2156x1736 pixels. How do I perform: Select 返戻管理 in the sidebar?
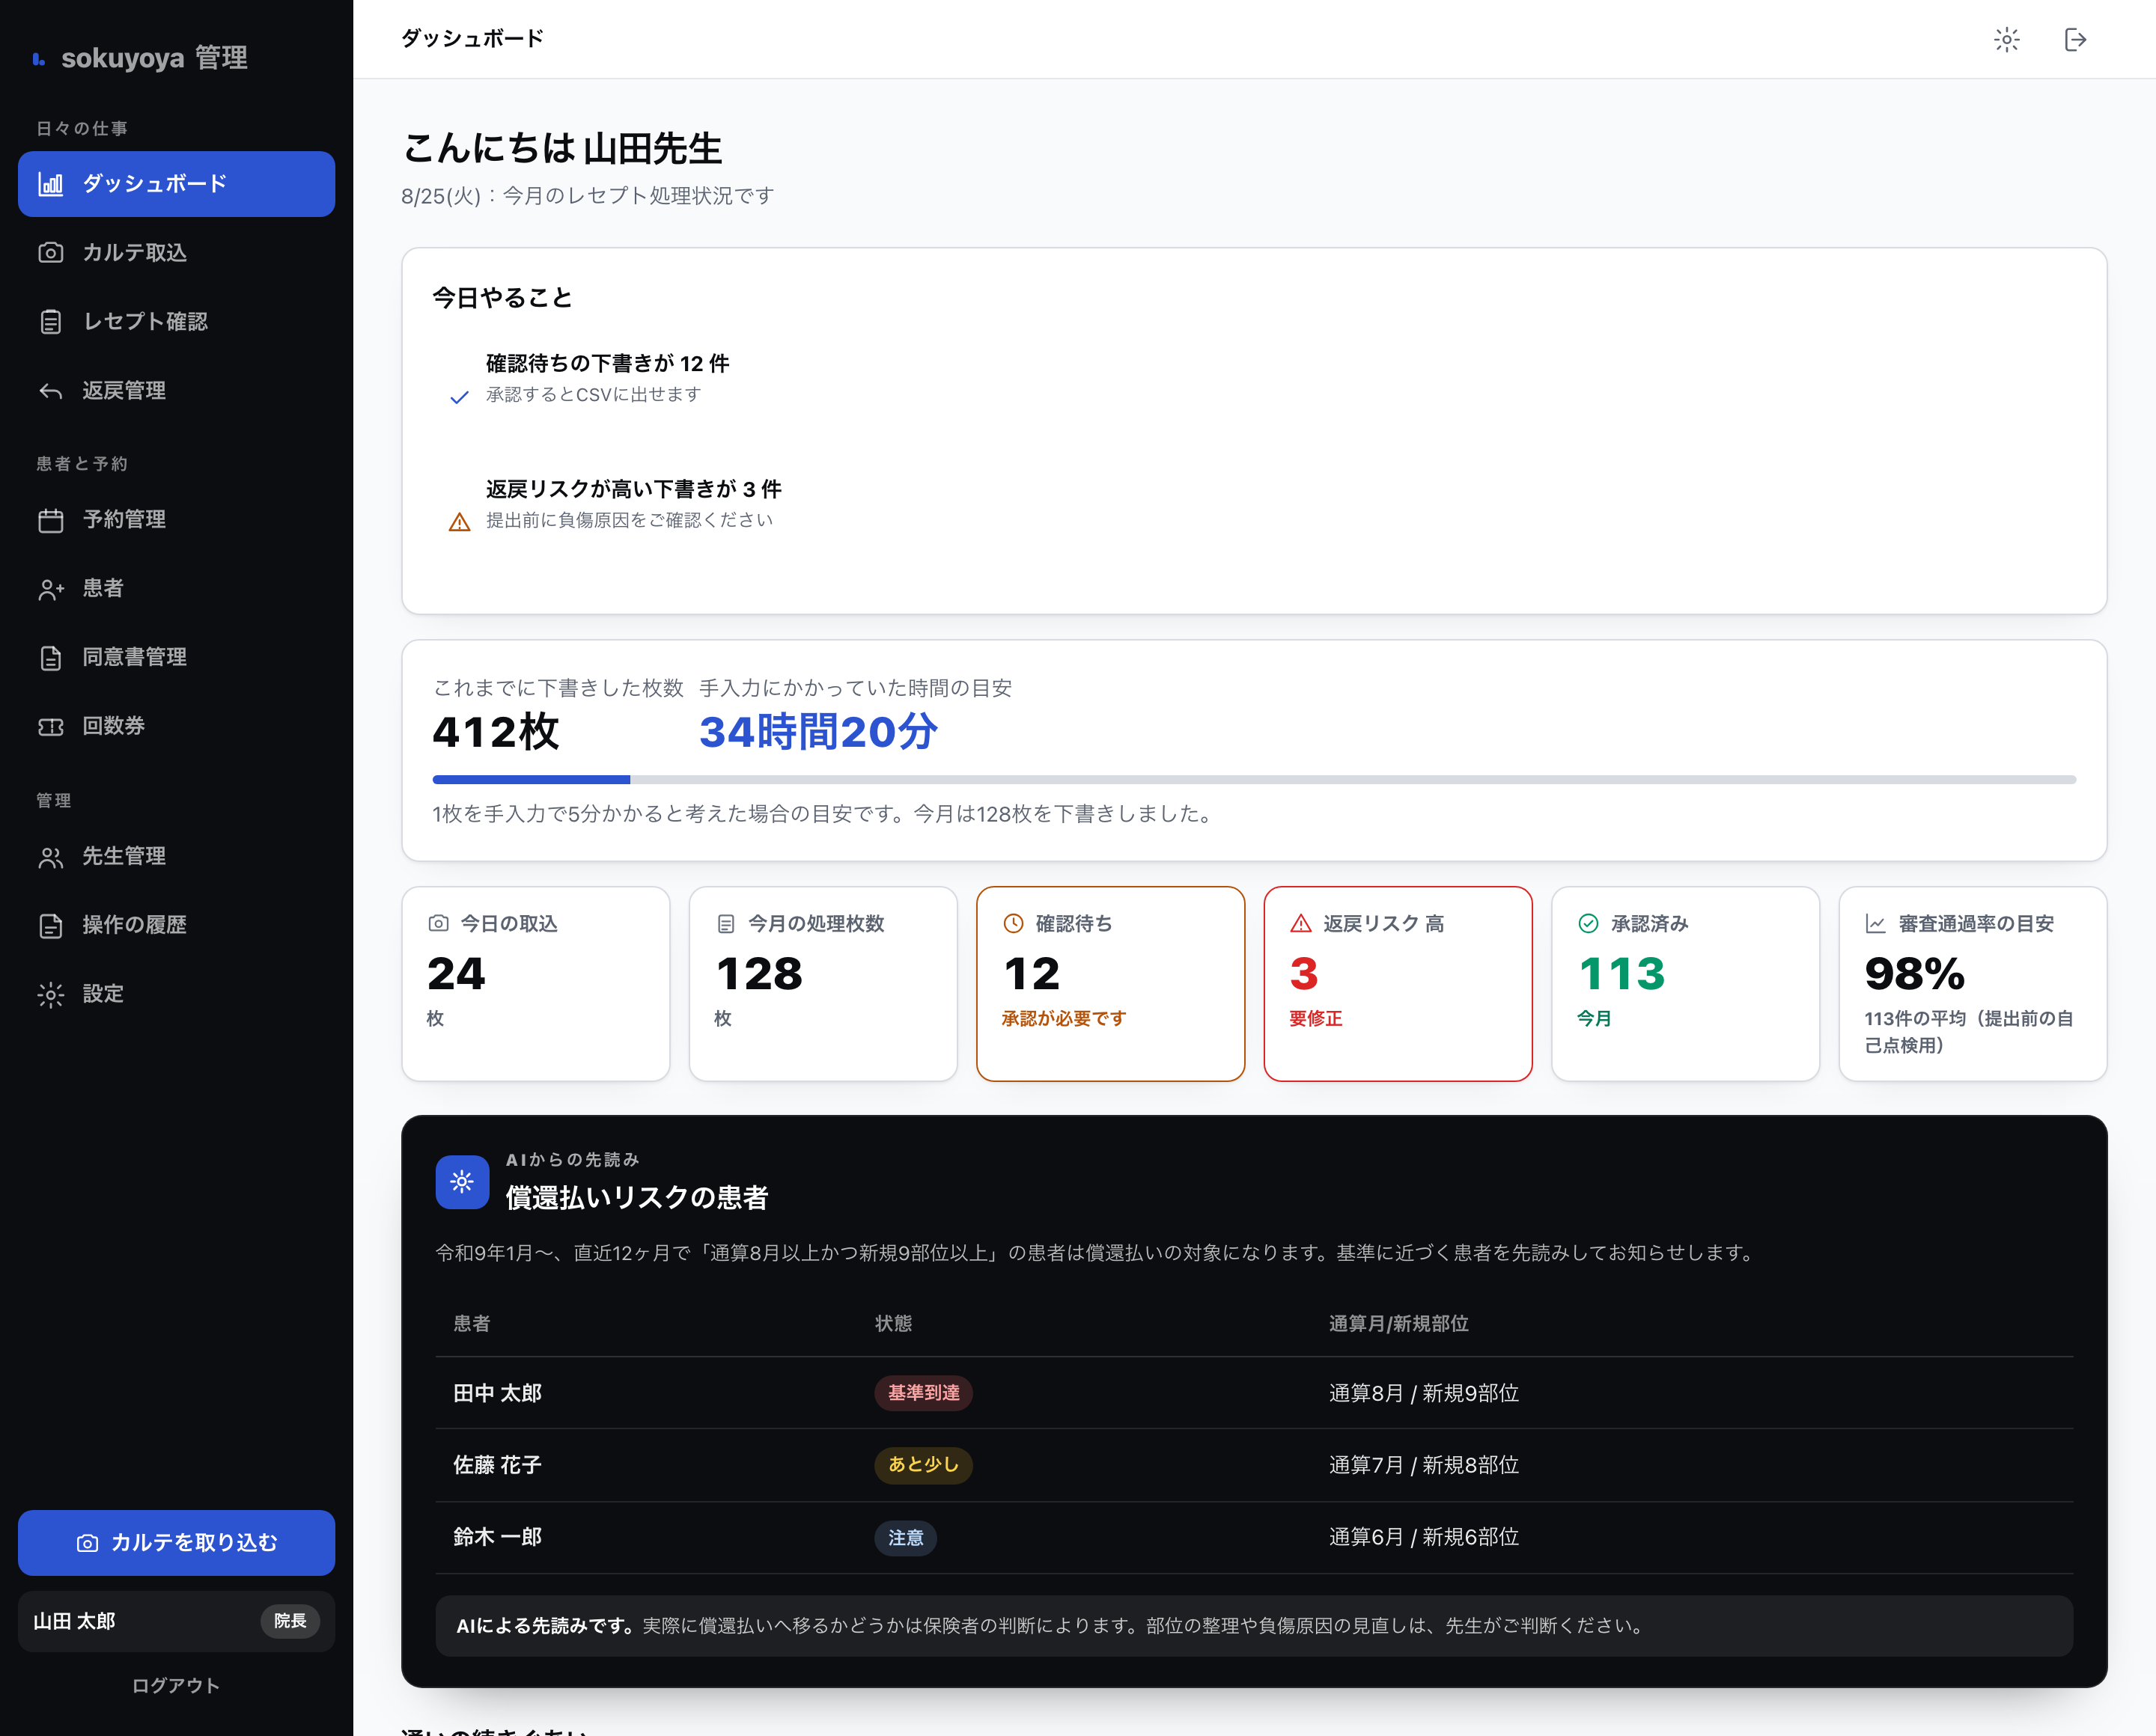click(x=176, y=391)
